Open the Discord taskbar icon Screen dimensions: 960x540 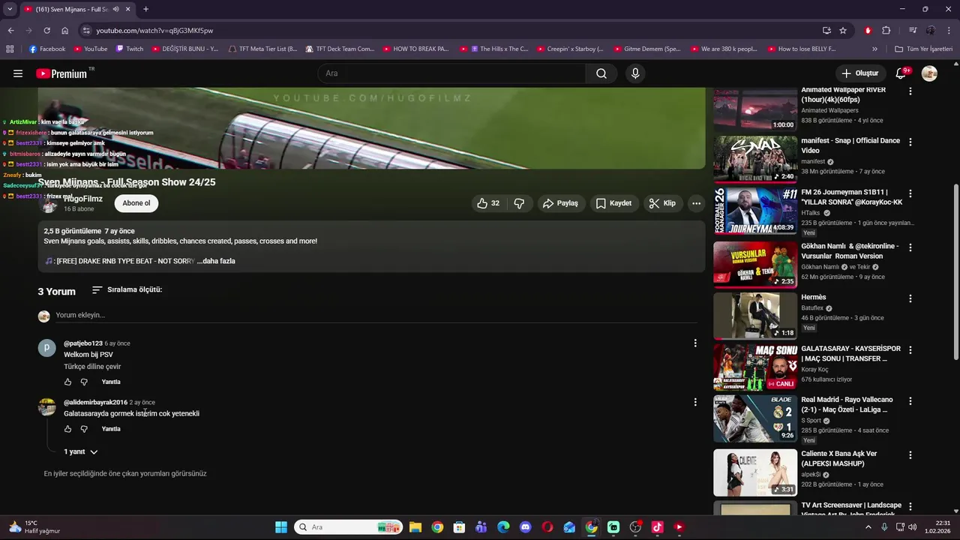tap(525, 527)
